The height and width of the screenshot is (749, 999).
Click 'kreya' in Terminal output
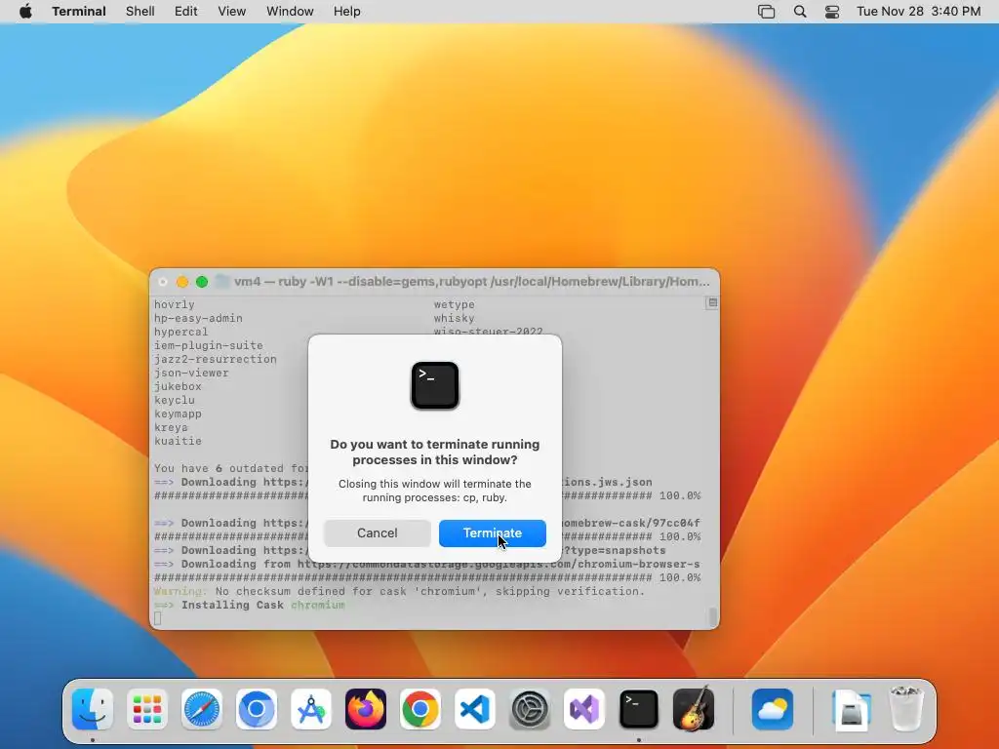click(171, 427)
